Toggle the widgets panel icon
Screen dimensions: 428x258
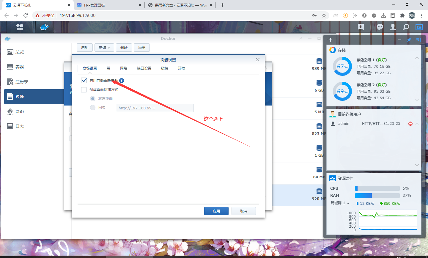419,27
